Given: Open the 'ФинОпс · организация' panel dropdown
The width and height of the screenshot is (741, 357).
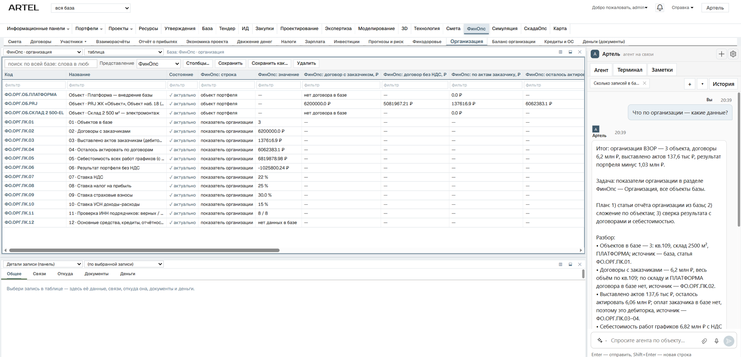Looking at the screenshot, I should pos(43,52).
